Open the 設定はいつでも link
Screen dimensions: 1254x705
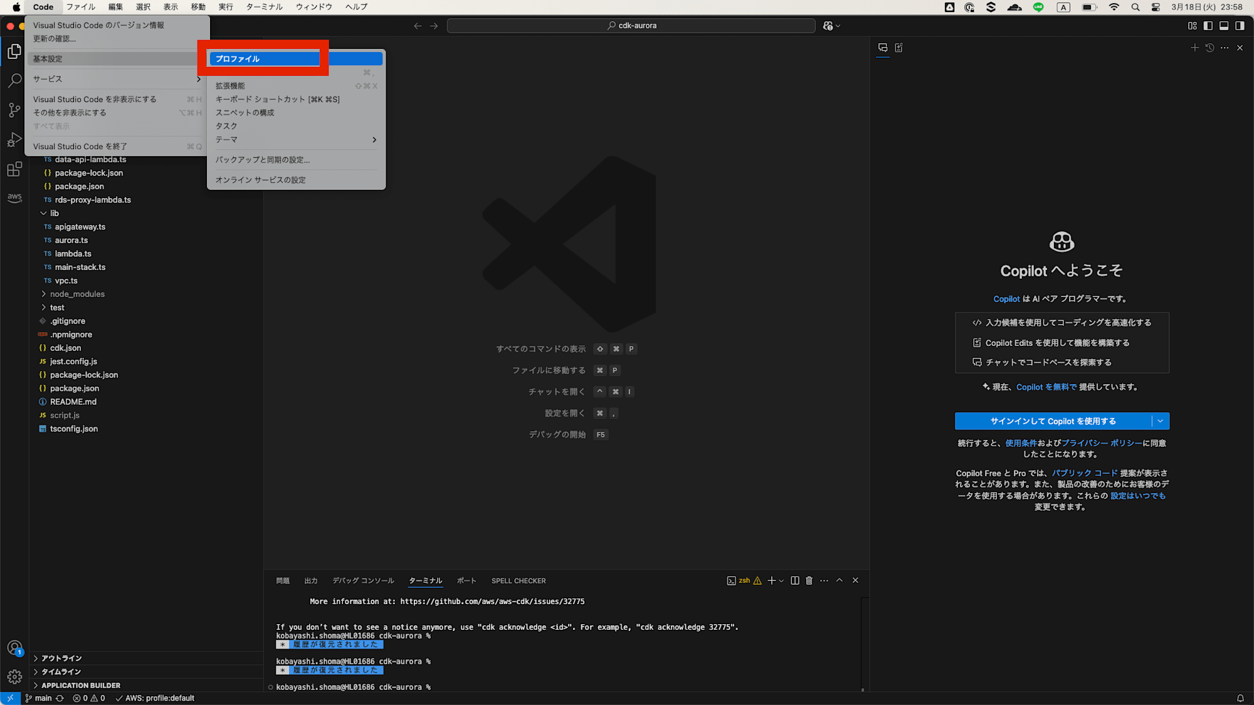1138,496
